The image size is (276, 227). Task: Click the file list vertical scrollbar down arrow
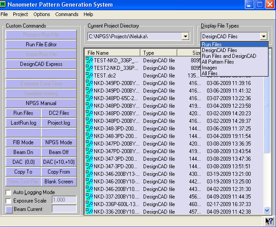point(267,211)
